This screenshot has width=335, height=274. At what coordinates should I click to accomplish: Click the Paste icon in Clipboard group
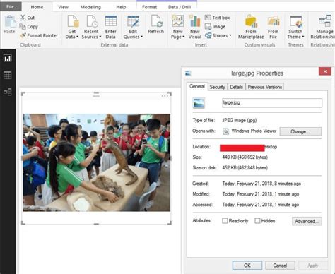coord(10,22)
